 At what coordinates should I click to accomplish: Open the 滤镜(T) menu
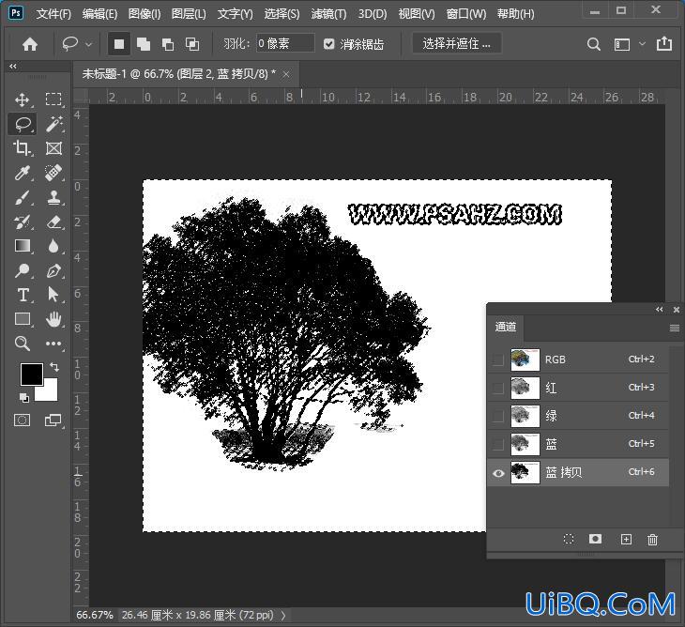[x=329, y=14]
